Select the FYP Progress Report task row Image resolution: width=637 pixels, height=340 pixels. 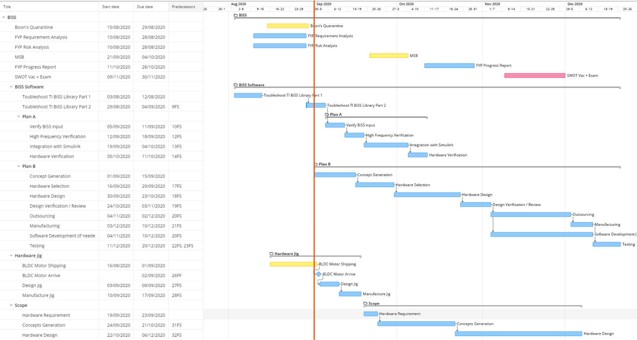35,67
